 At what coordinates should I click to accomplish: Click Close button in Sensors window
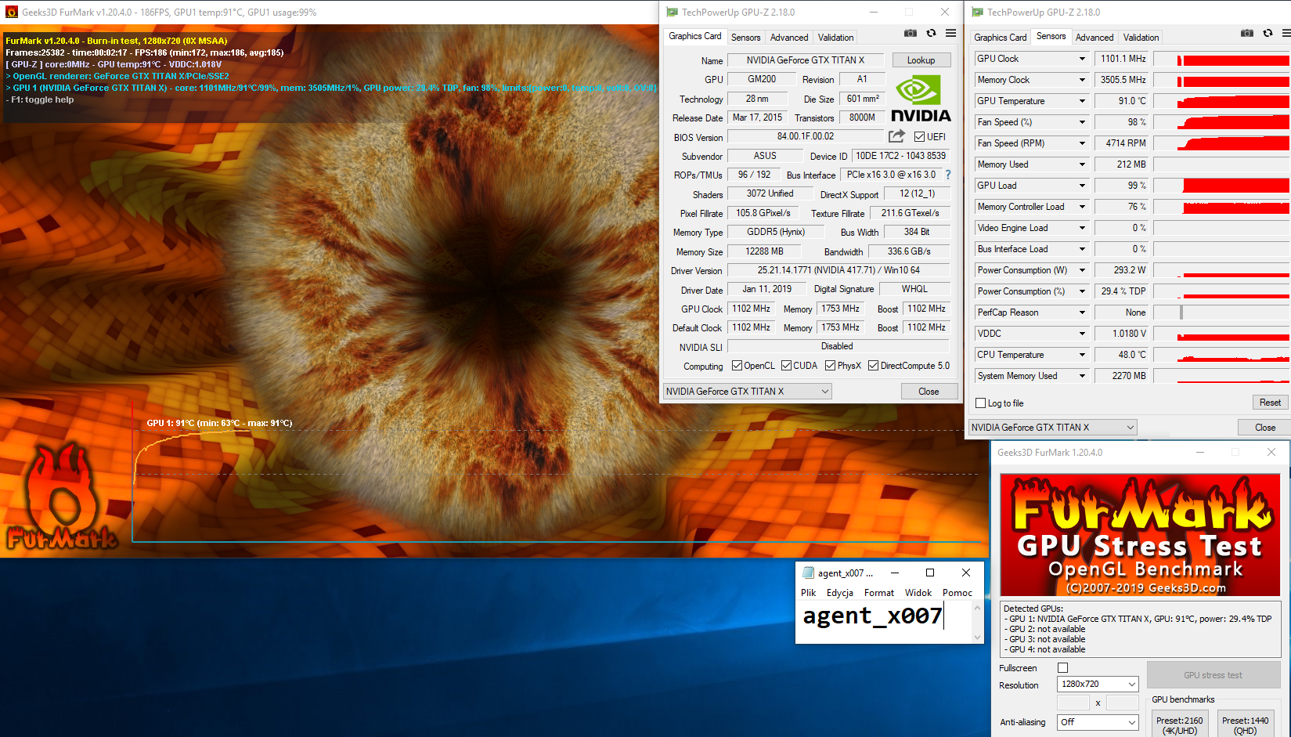[x=1264, y=428]
